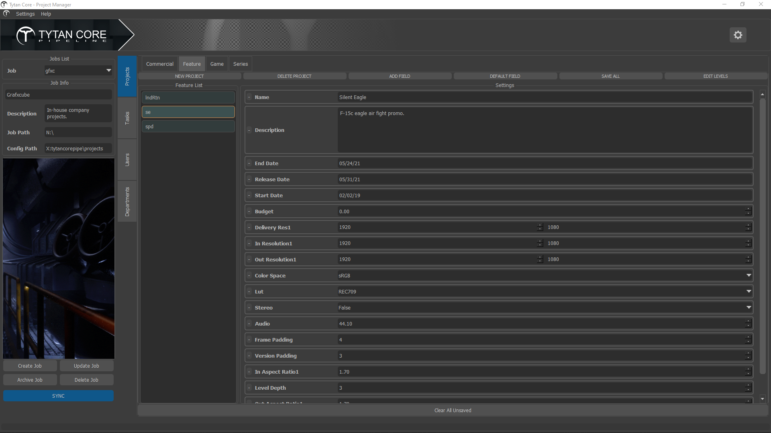
Task: Click the minus button beside Color Space
Action: click(249, 275)
